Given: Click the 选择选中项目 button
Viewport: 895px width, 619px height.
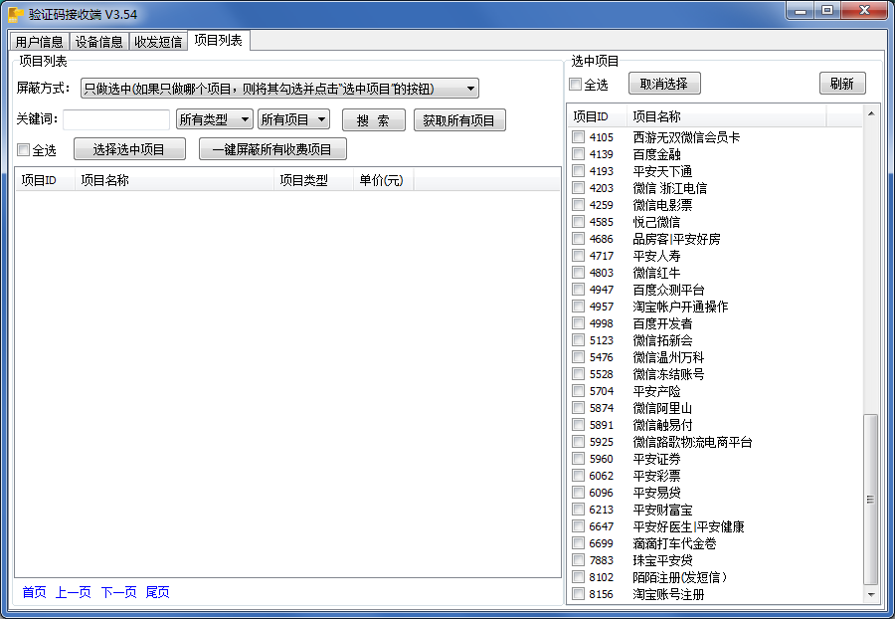Looking at the screenshot, I should click(x=129, y=149).
